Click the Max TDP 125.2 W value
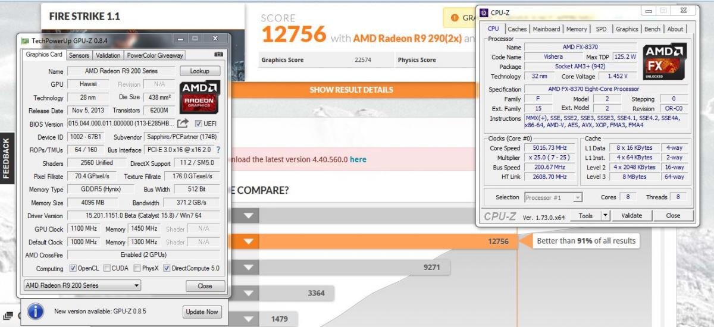Viewport: 714px width, 327px height. tap(624, 56)
